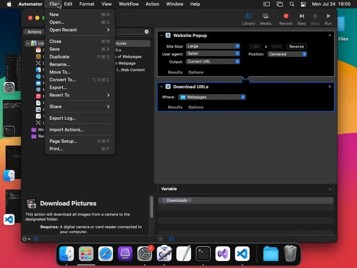This screenshot has width=357, height=268.
Task: Choose Duplicate from the File menu
Action: (x=80, y=57)
